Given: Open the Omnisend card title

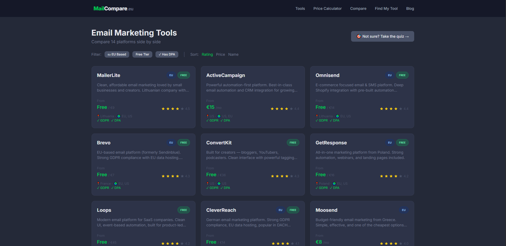Looking at the screenshot, I should click(327, 75).
